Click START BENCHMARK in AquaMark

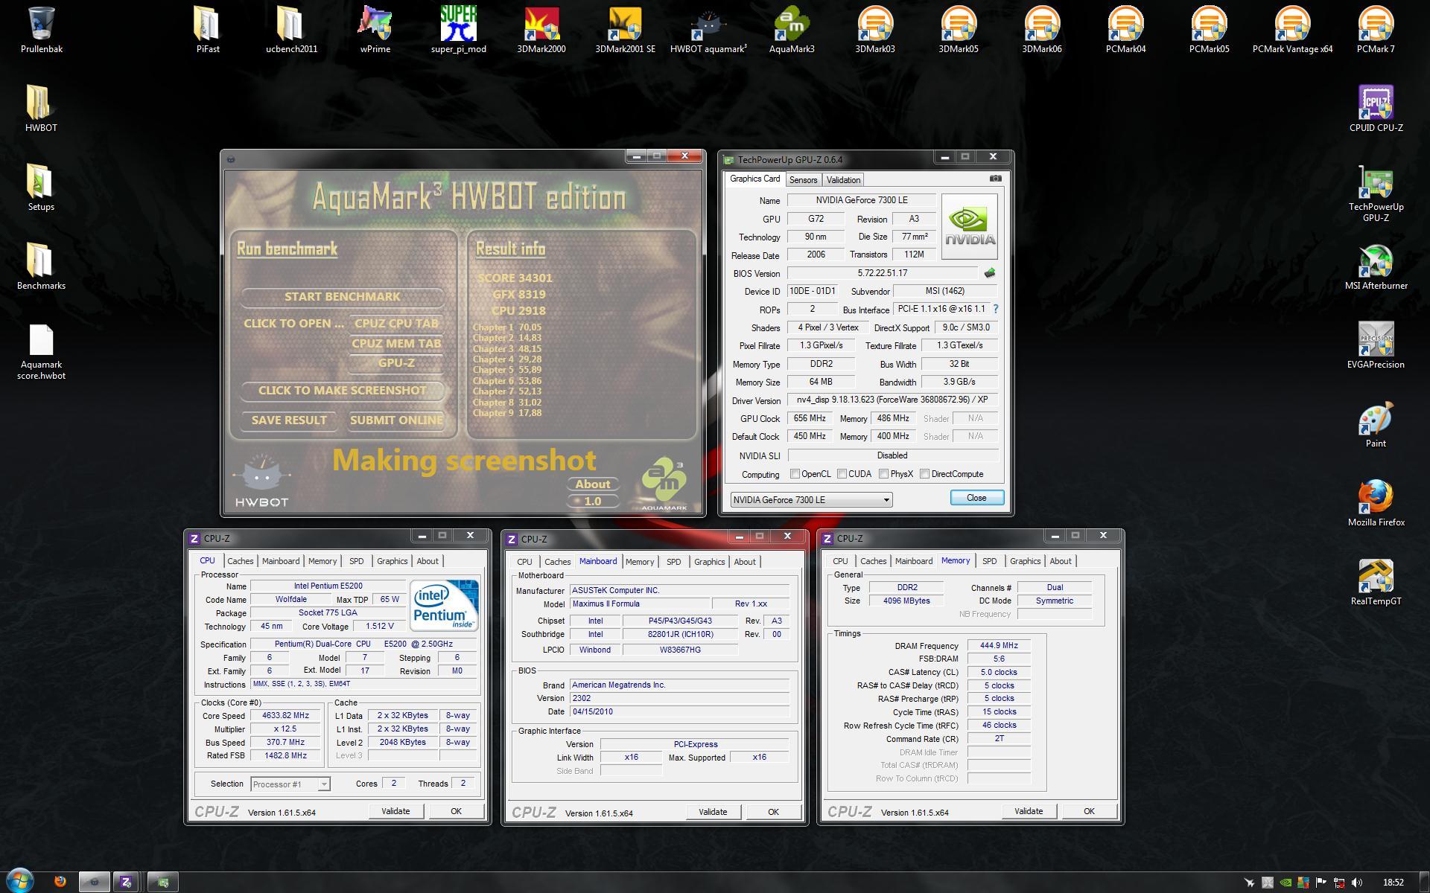343,297
